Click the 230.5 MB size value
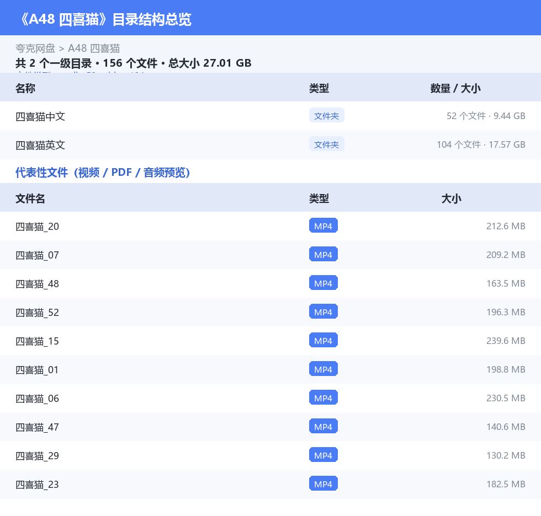 pos(506,398)
